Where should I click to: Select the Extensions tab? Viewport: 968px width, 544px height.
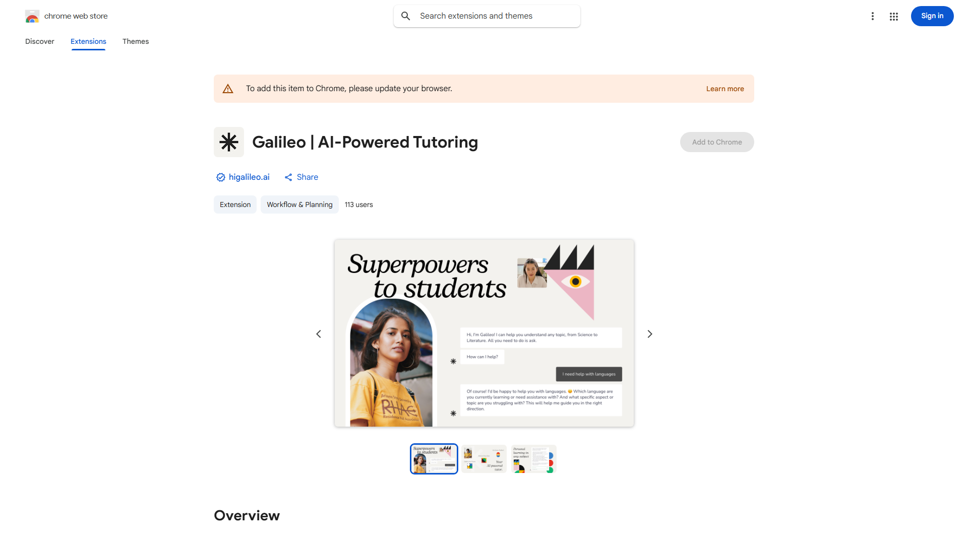(88, 41)
